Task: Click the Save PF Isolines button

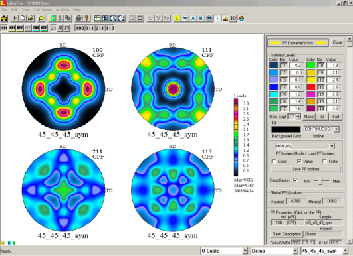Action: coord(306,169)
